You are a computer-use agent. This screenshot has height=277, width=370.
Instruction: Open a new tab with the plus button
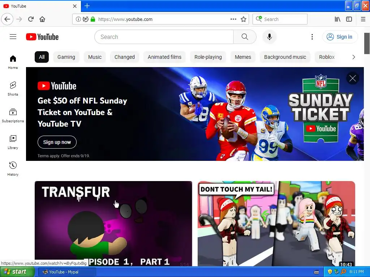(87, 6)
